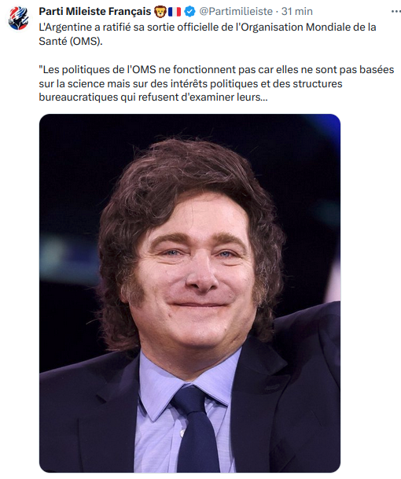The image size is (401, 479).
Task: Click the lion emoji beside account name
Action: pyautogui.click(x=160, y=12)
